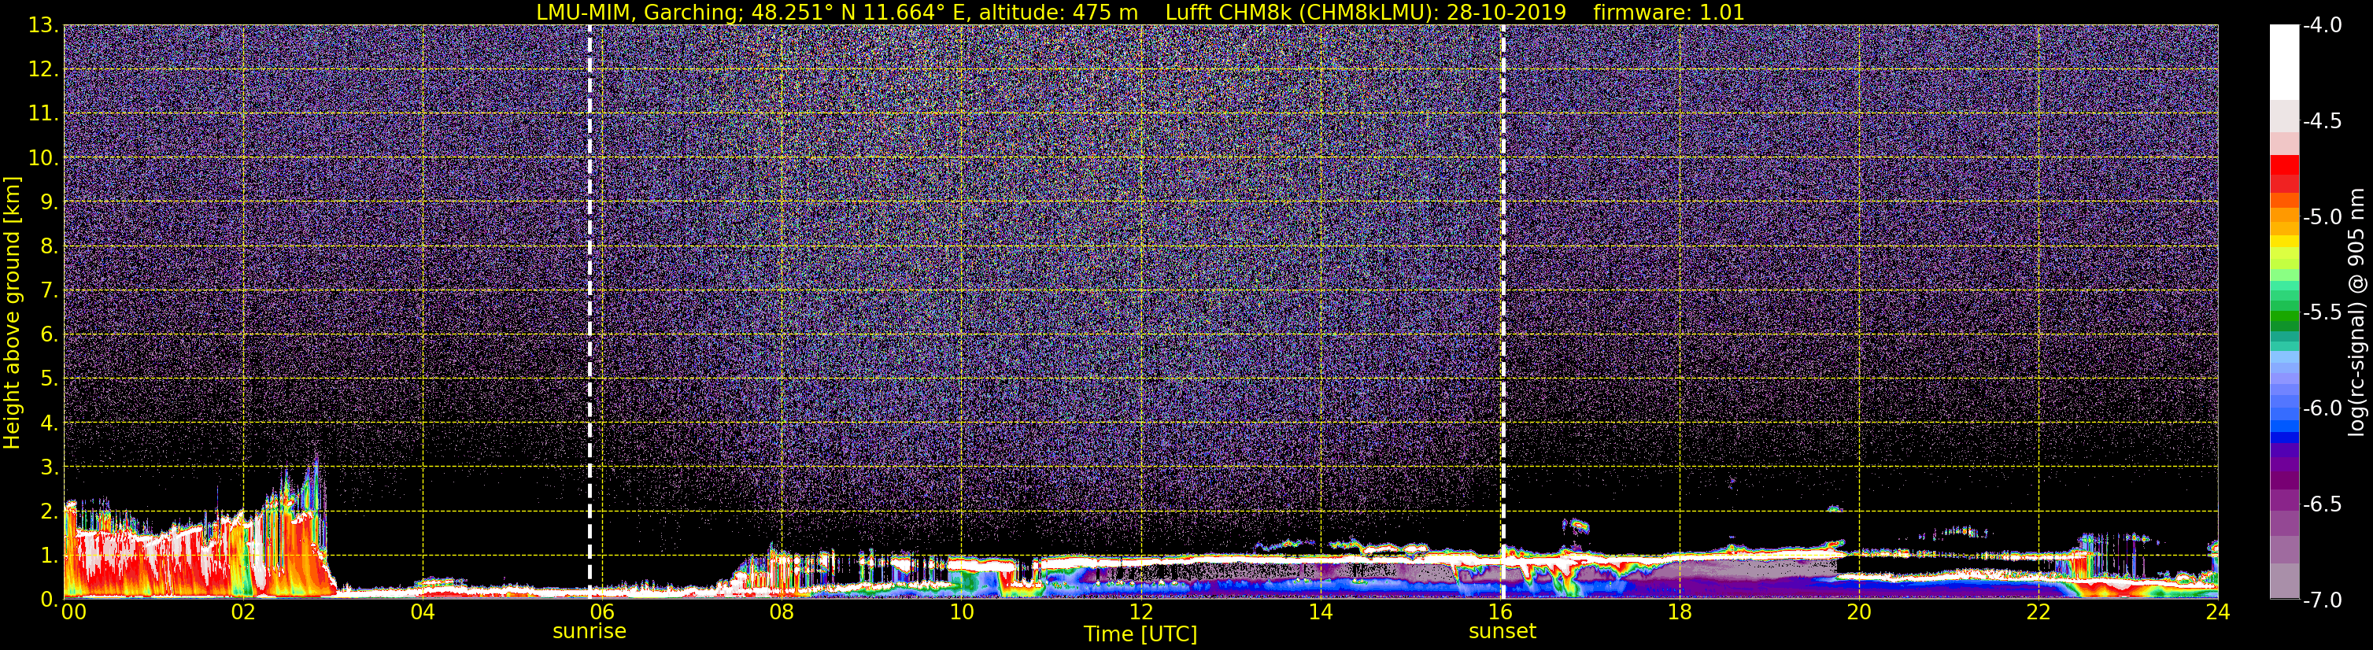The image size is (2373, 650).
Task: Click the time-axis tick '02'
Action: tap(243, 612)
